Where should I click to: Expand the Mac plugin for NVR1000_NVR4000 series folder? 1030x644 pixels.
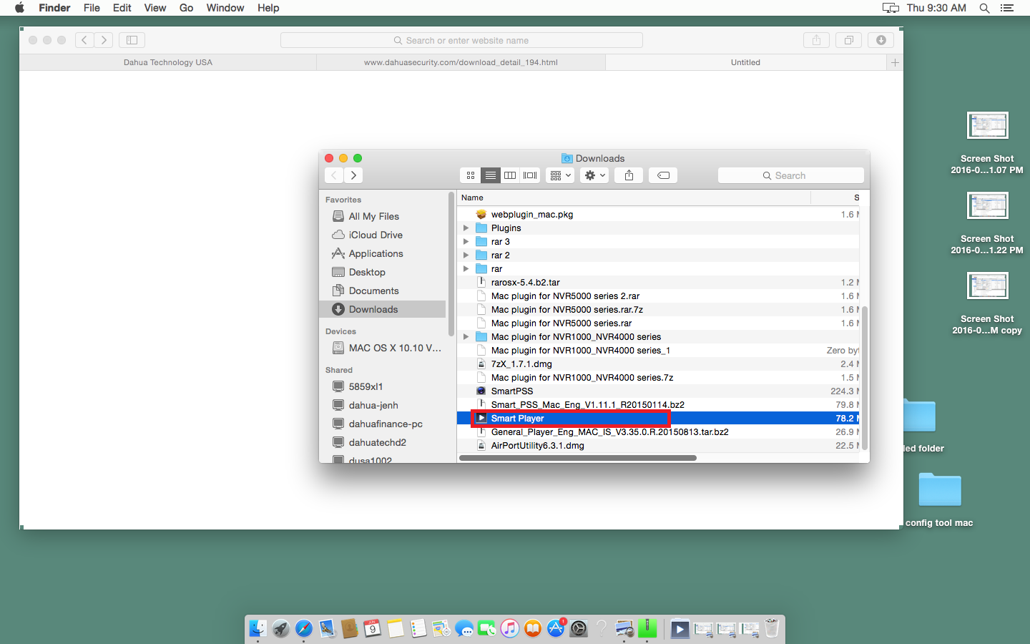point(466,337)
